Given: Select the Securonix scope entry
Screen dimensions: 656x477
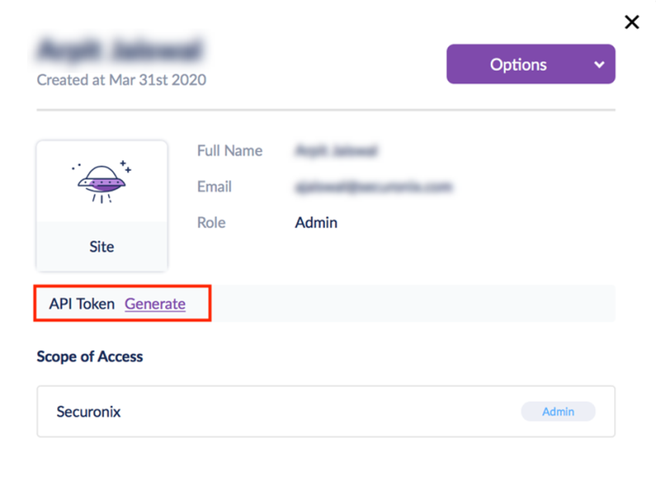Looking at the screenshot, I should coord(89,411).
